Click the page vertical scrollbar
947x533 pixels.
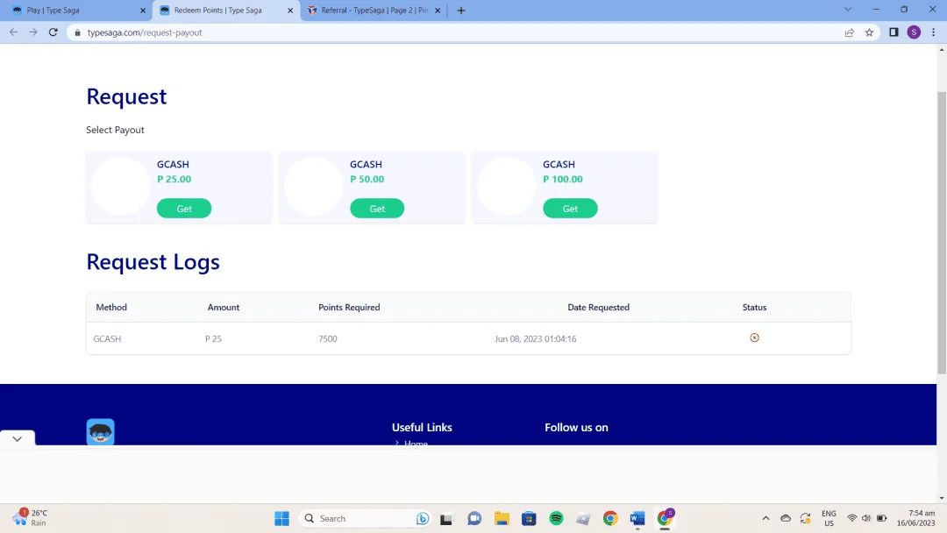point(942,231)
